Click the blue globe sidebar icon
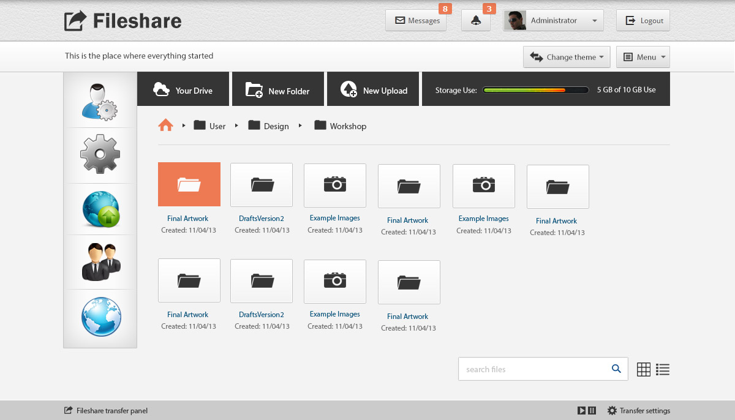This screenshot has height=420, width=735. (101, 317)
